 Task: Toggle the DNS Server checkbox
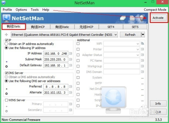click(x=6, y=73)
